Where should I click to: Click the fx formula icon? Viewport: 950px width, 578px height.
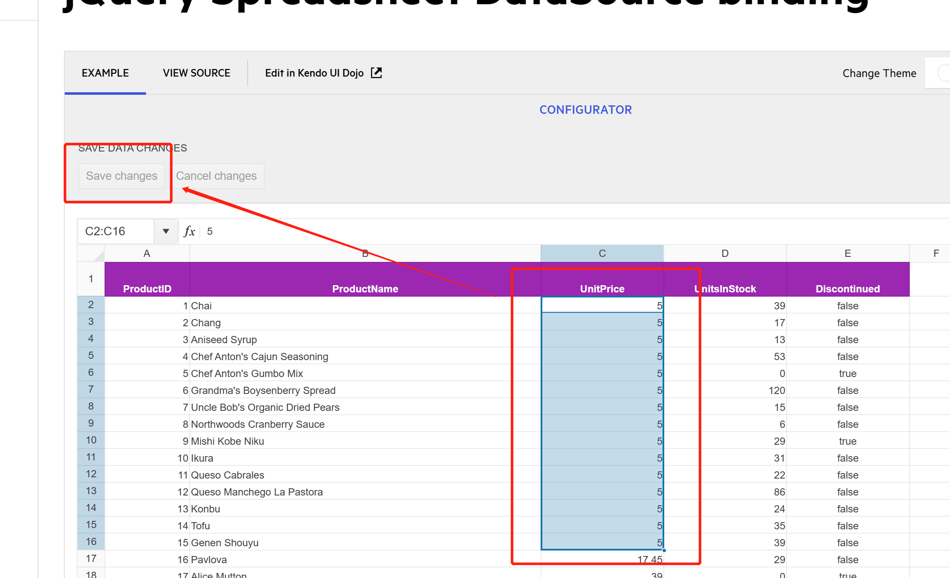[x=189, y=231]
